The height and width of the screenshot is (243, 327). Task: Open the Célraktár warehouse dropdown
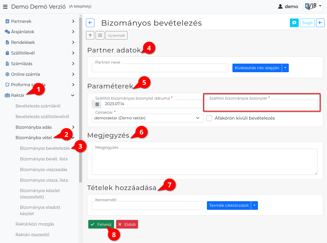pos(147,118)
